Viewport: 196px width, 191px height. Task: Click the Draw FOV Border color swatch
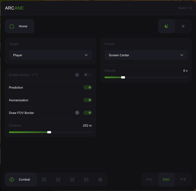[x=77, y=113]
